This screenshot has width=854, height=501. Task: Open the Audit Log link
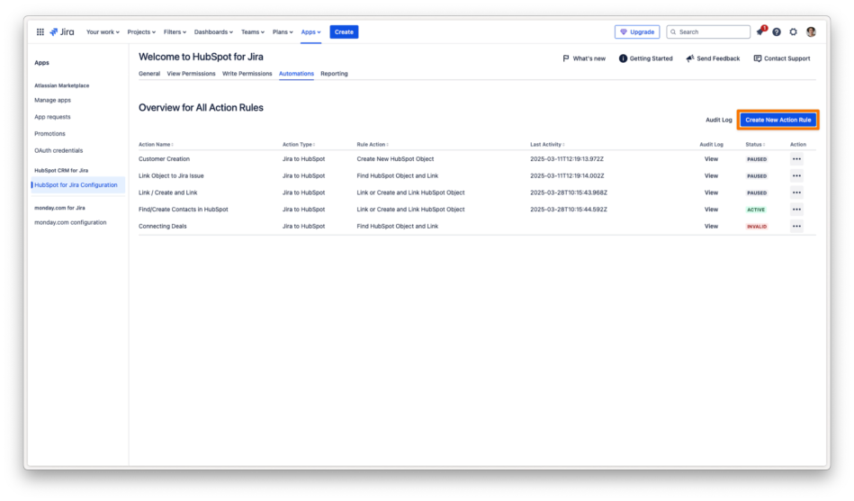click(x=719, y=120)
